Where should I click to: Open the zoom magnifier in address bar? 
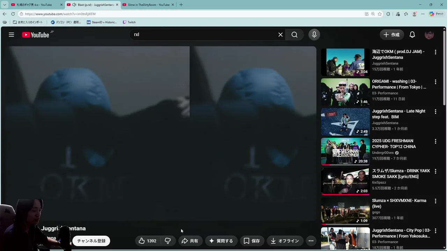373,14
